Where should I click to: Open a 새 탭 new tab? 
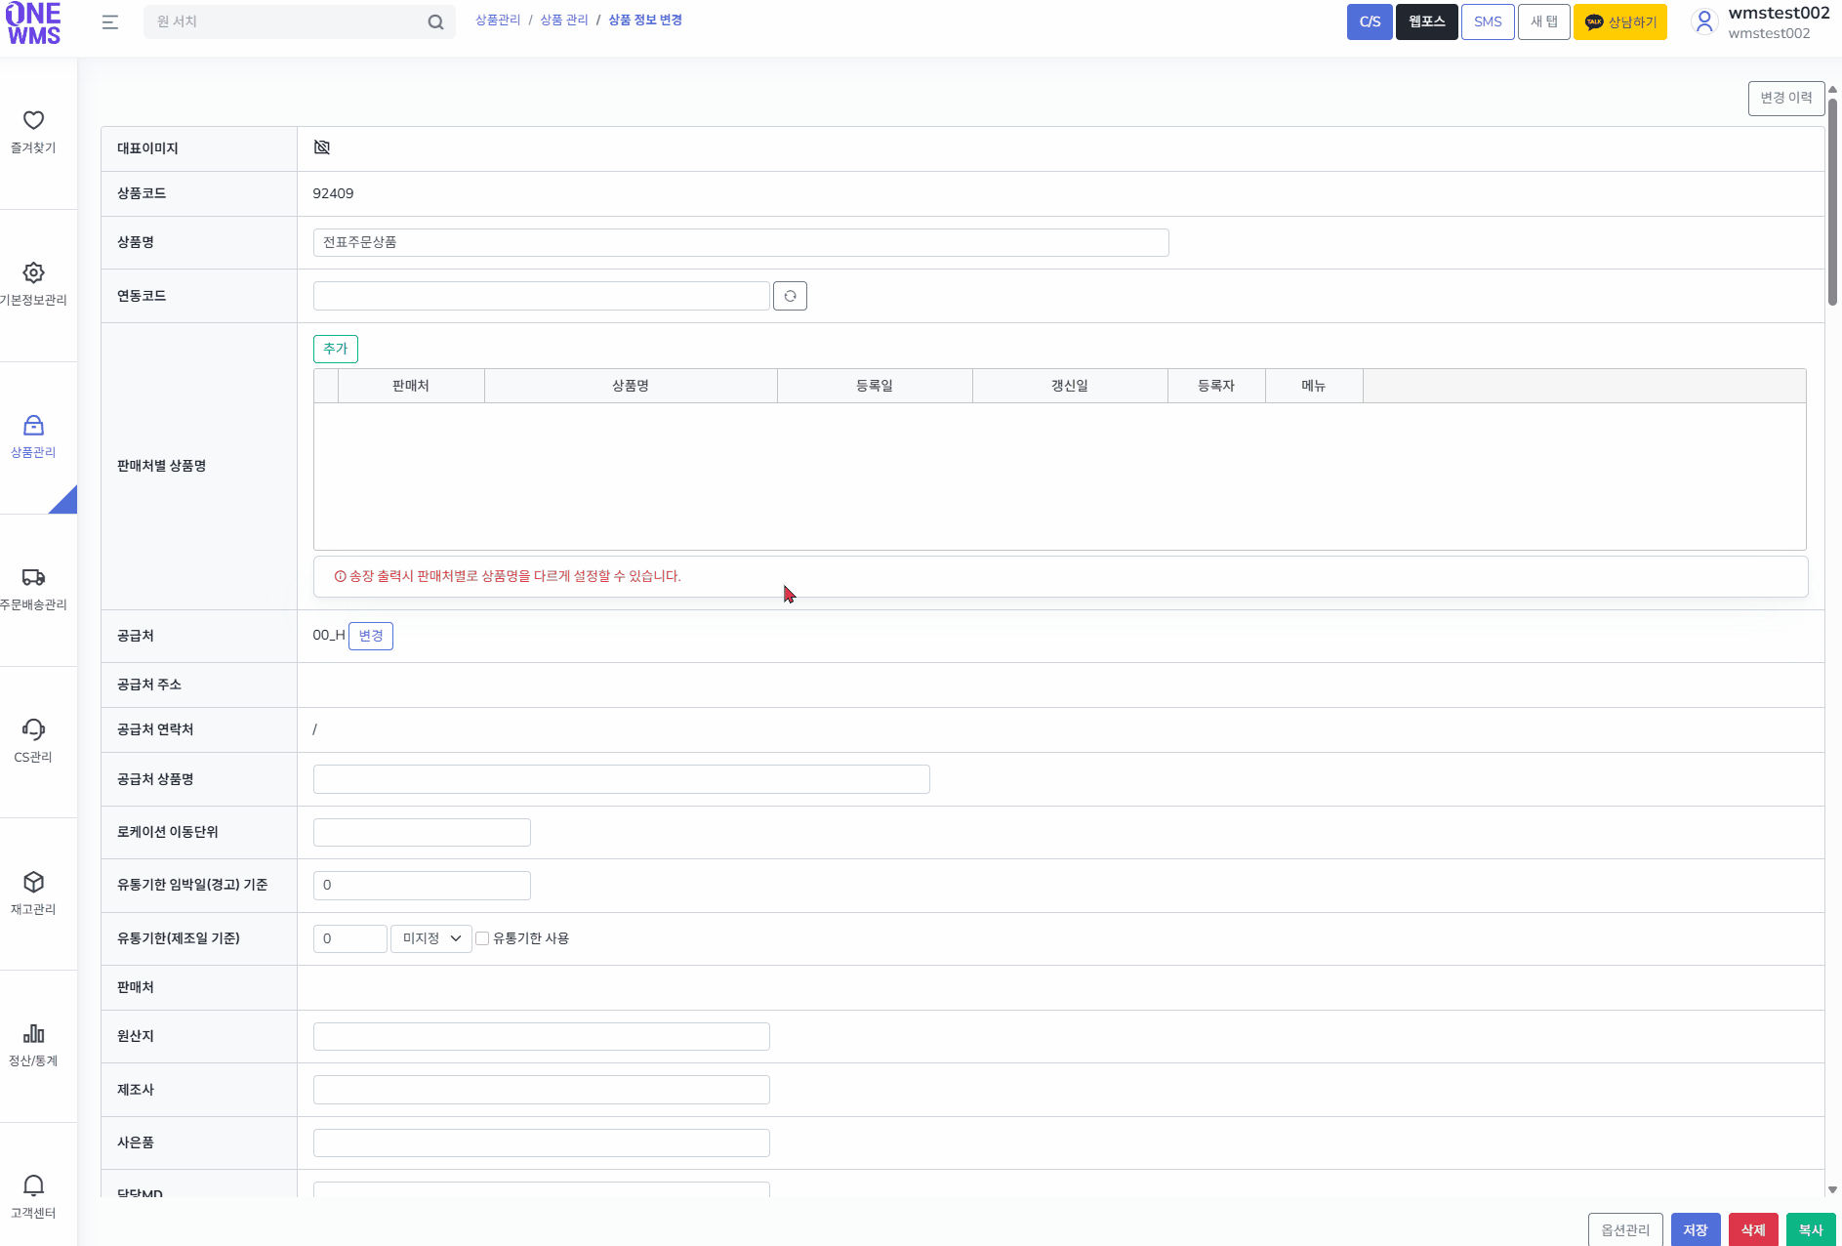click(x=1543, y=22)
